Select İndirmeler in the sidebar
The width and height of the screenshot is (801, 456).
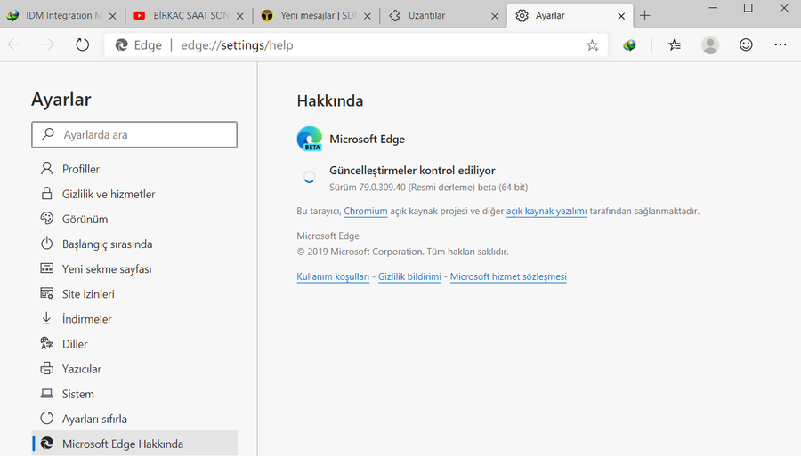click(x=86, y=318)
